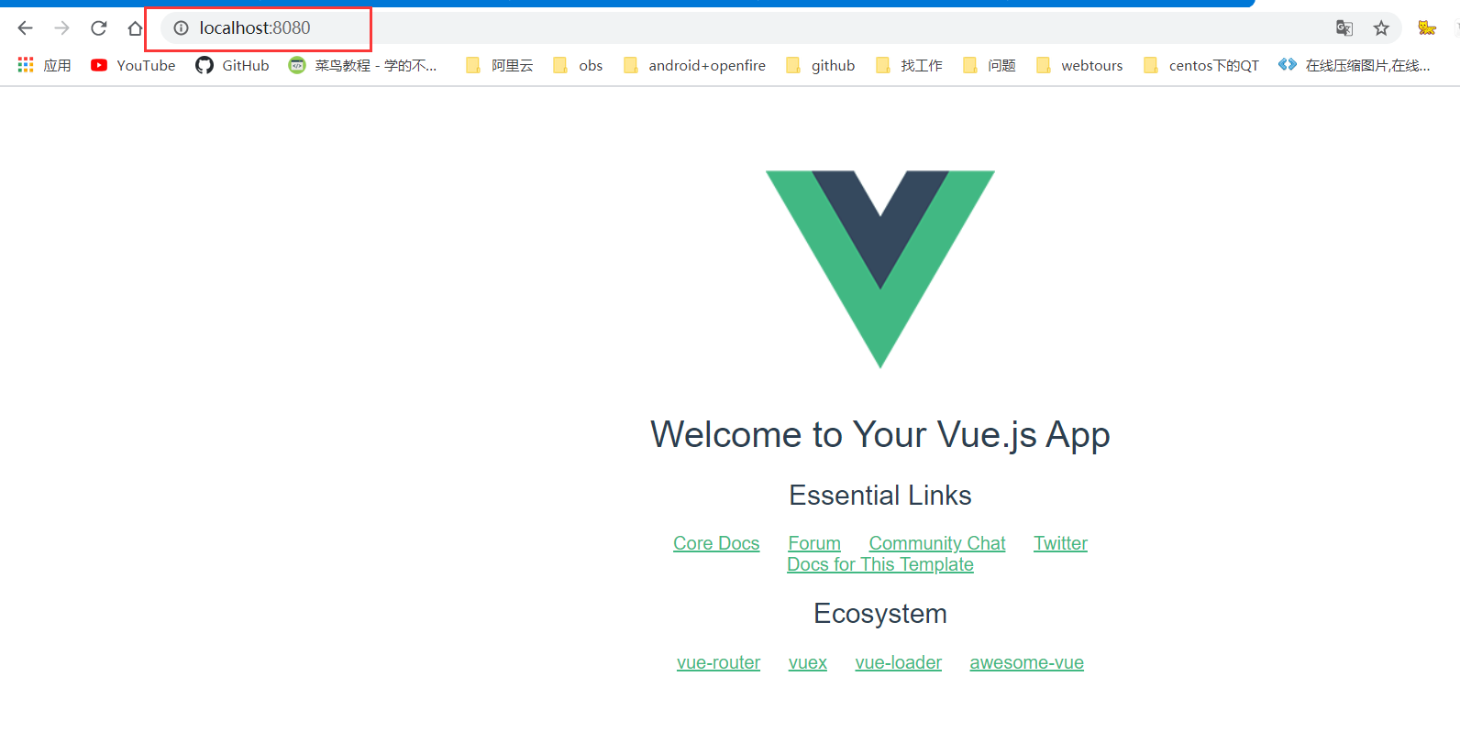This screenshot has width=1460, height=742.
Task: Click the browser forward arrow
Action: click(x=61, y=28)
